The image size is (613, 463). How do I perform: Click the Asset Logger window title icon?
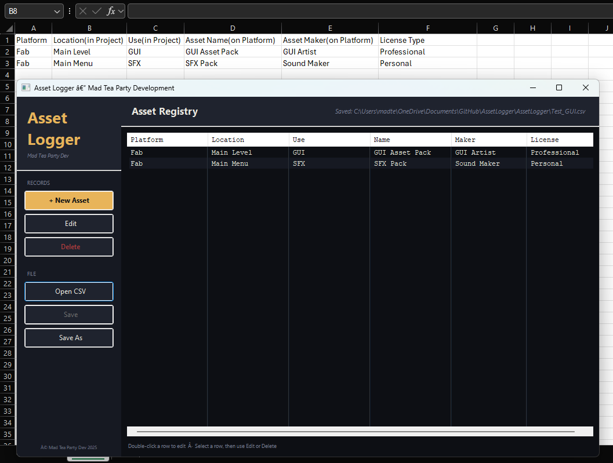[26, 88]
